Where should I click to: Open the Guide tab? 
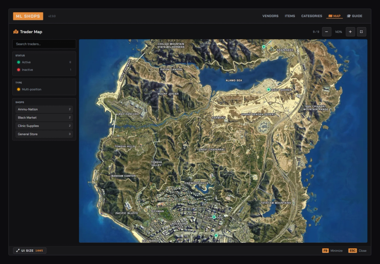coord(355,16)
